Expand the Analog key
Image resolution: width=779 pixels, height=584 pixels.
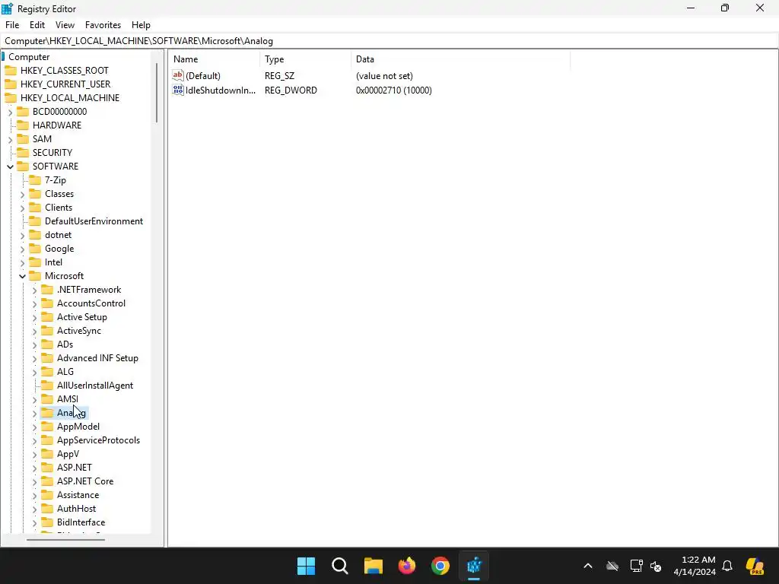(x=34, y=413)
